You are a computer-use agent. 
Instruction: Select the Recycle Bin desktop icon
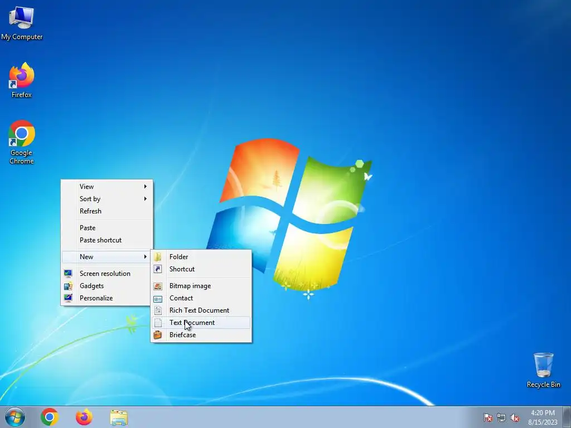click(x=543, y=371)
